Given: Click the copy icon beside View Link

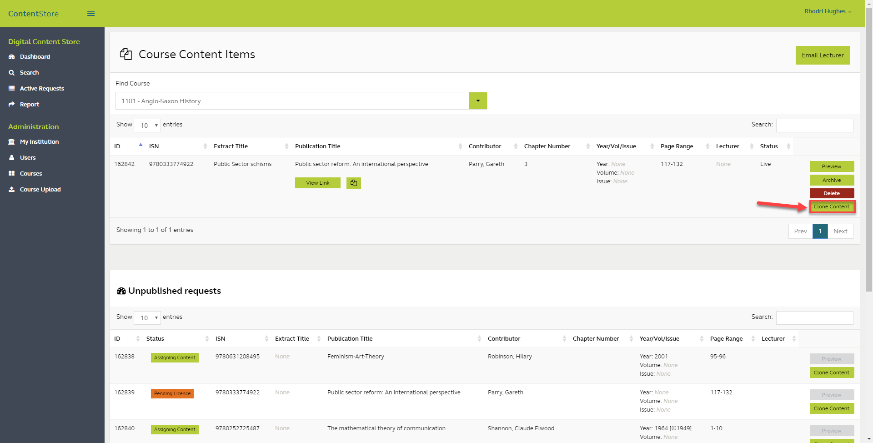Looking at the screenshot, I should point(353,183).
